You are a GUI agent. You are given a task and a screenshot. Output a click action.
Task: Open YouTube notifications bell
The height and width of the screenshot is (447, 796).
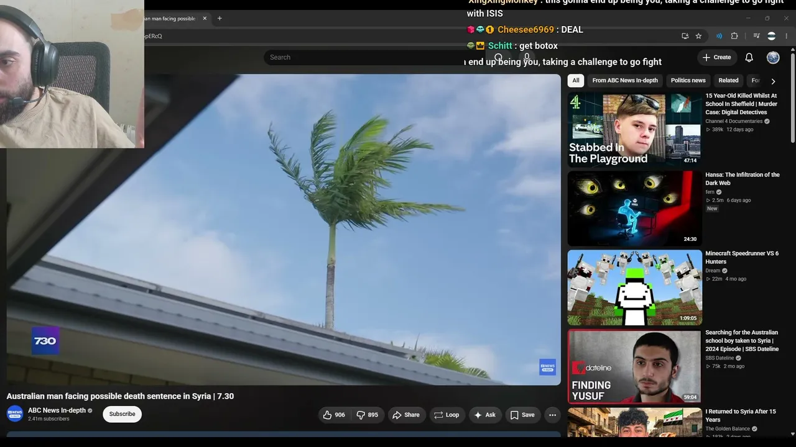(749, 57)
